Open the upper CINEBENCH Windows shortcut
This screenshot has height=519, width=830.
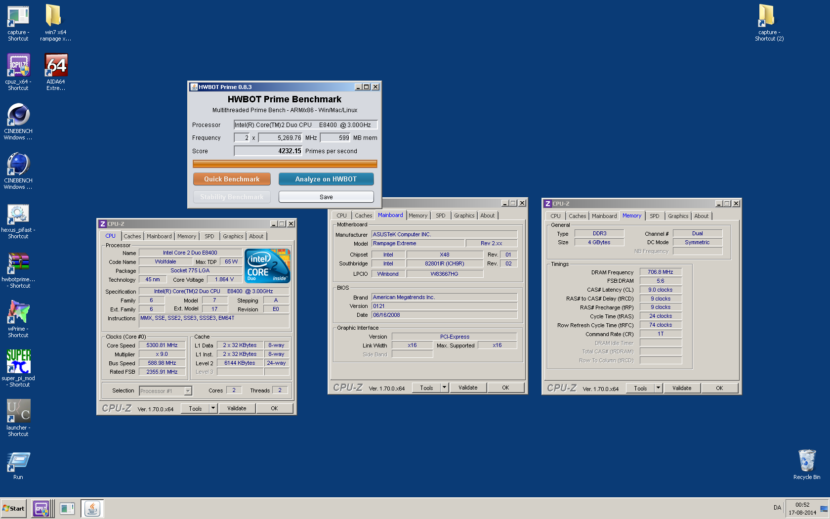click(x=18, y=115)
